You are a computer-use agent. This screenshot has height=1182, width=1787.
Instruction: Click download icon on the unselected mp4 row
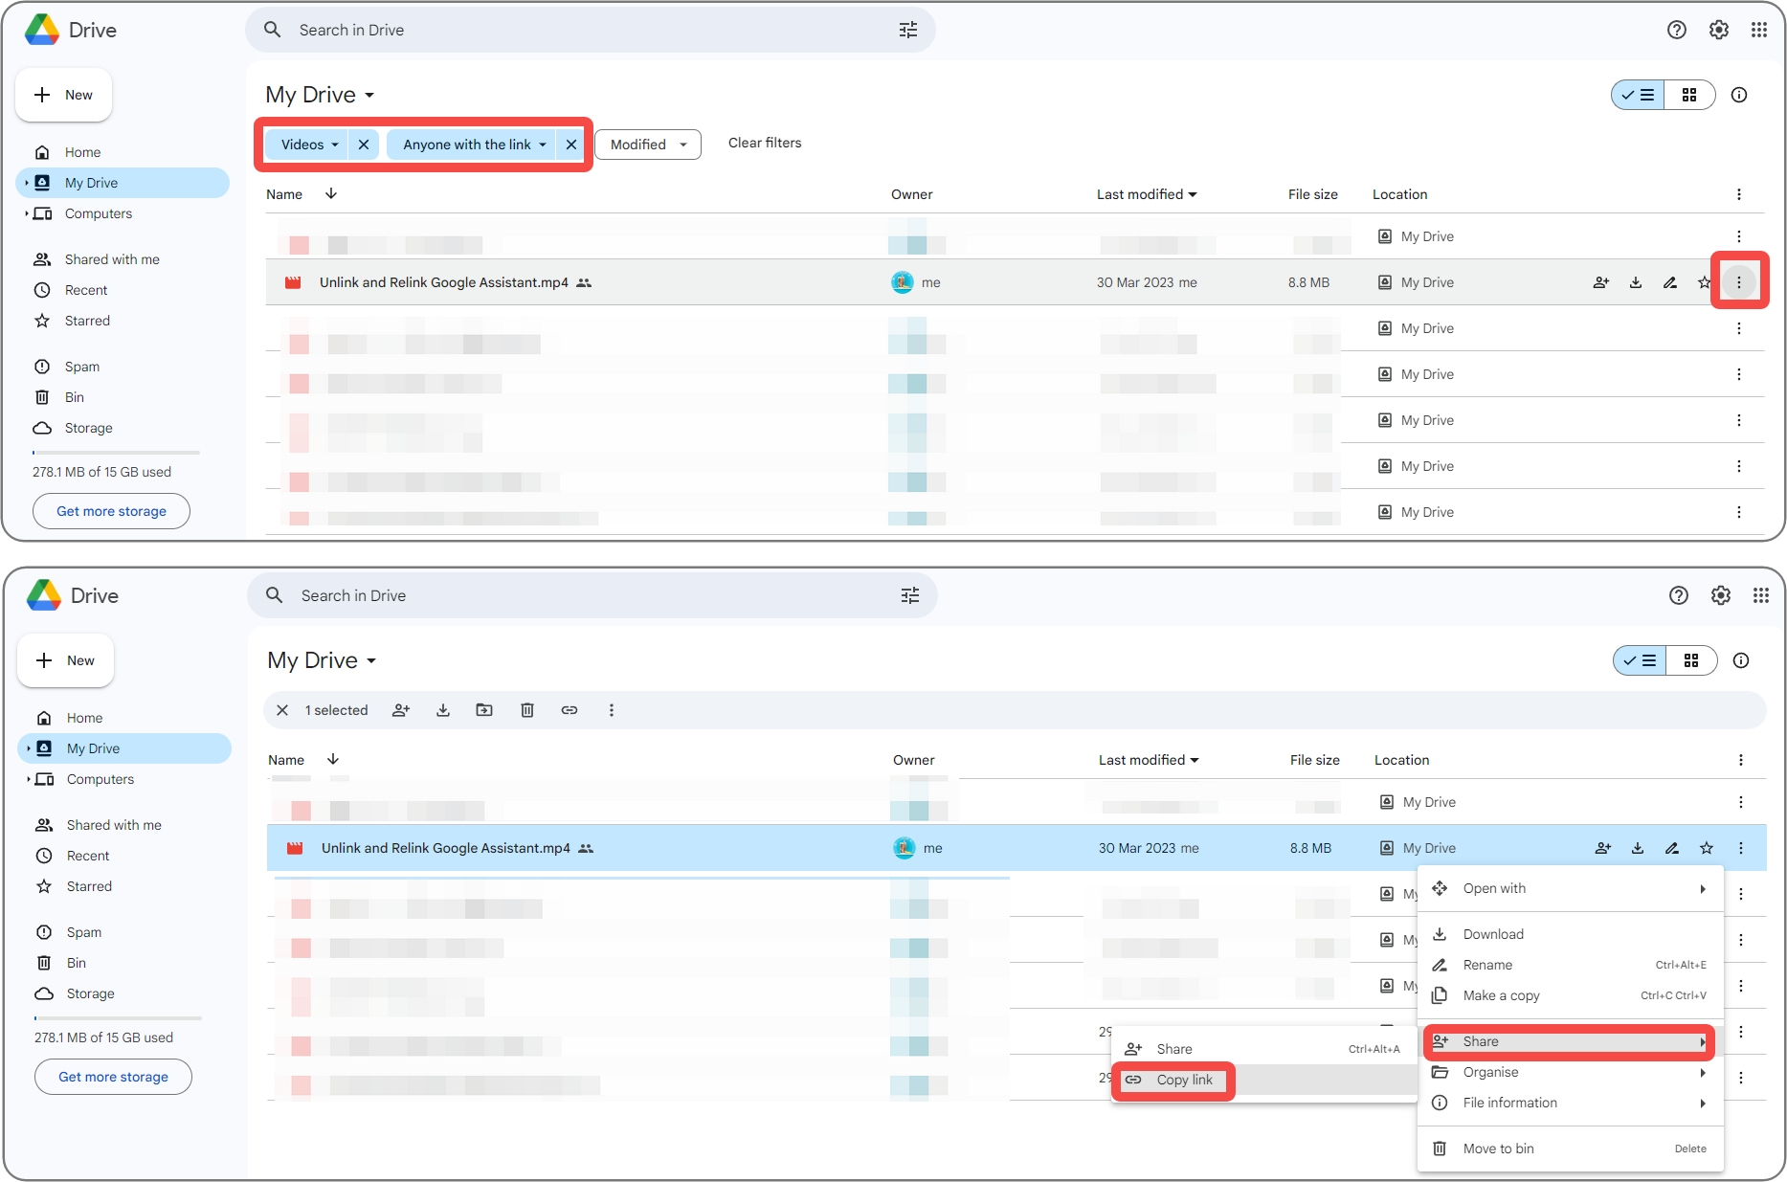click(x=1636, y=282)
